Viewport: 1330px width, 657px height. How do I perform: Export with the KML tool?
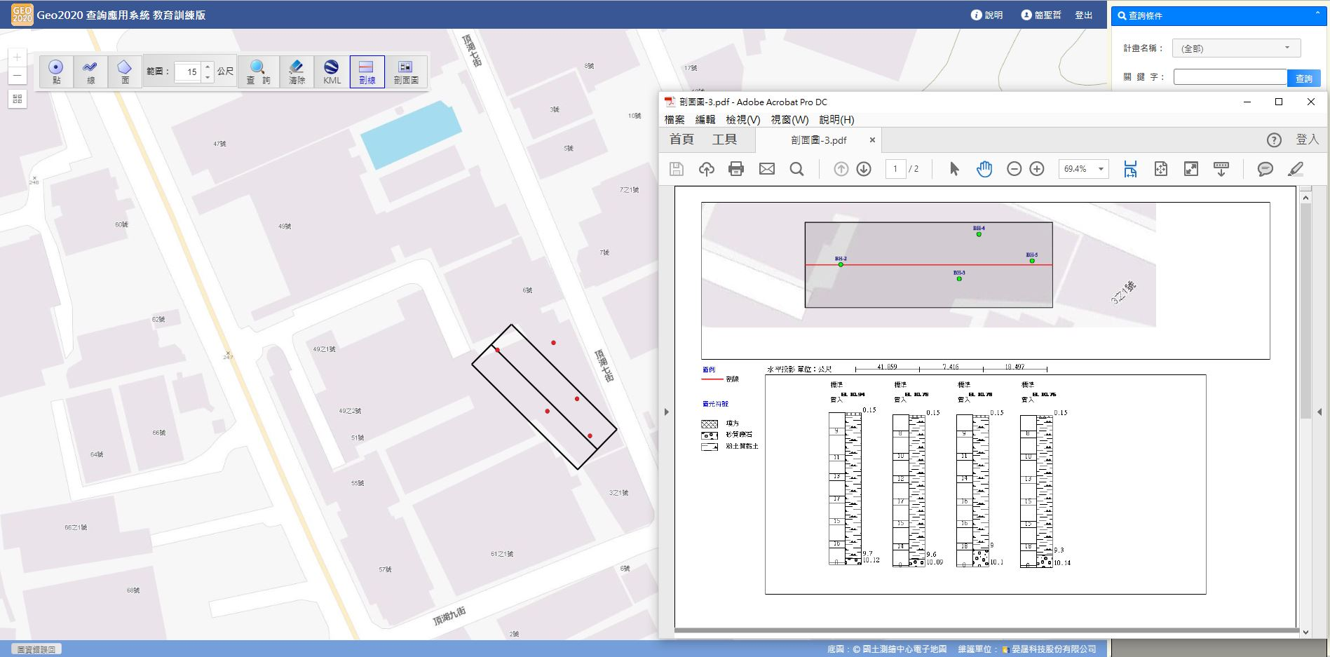point(332,72)
